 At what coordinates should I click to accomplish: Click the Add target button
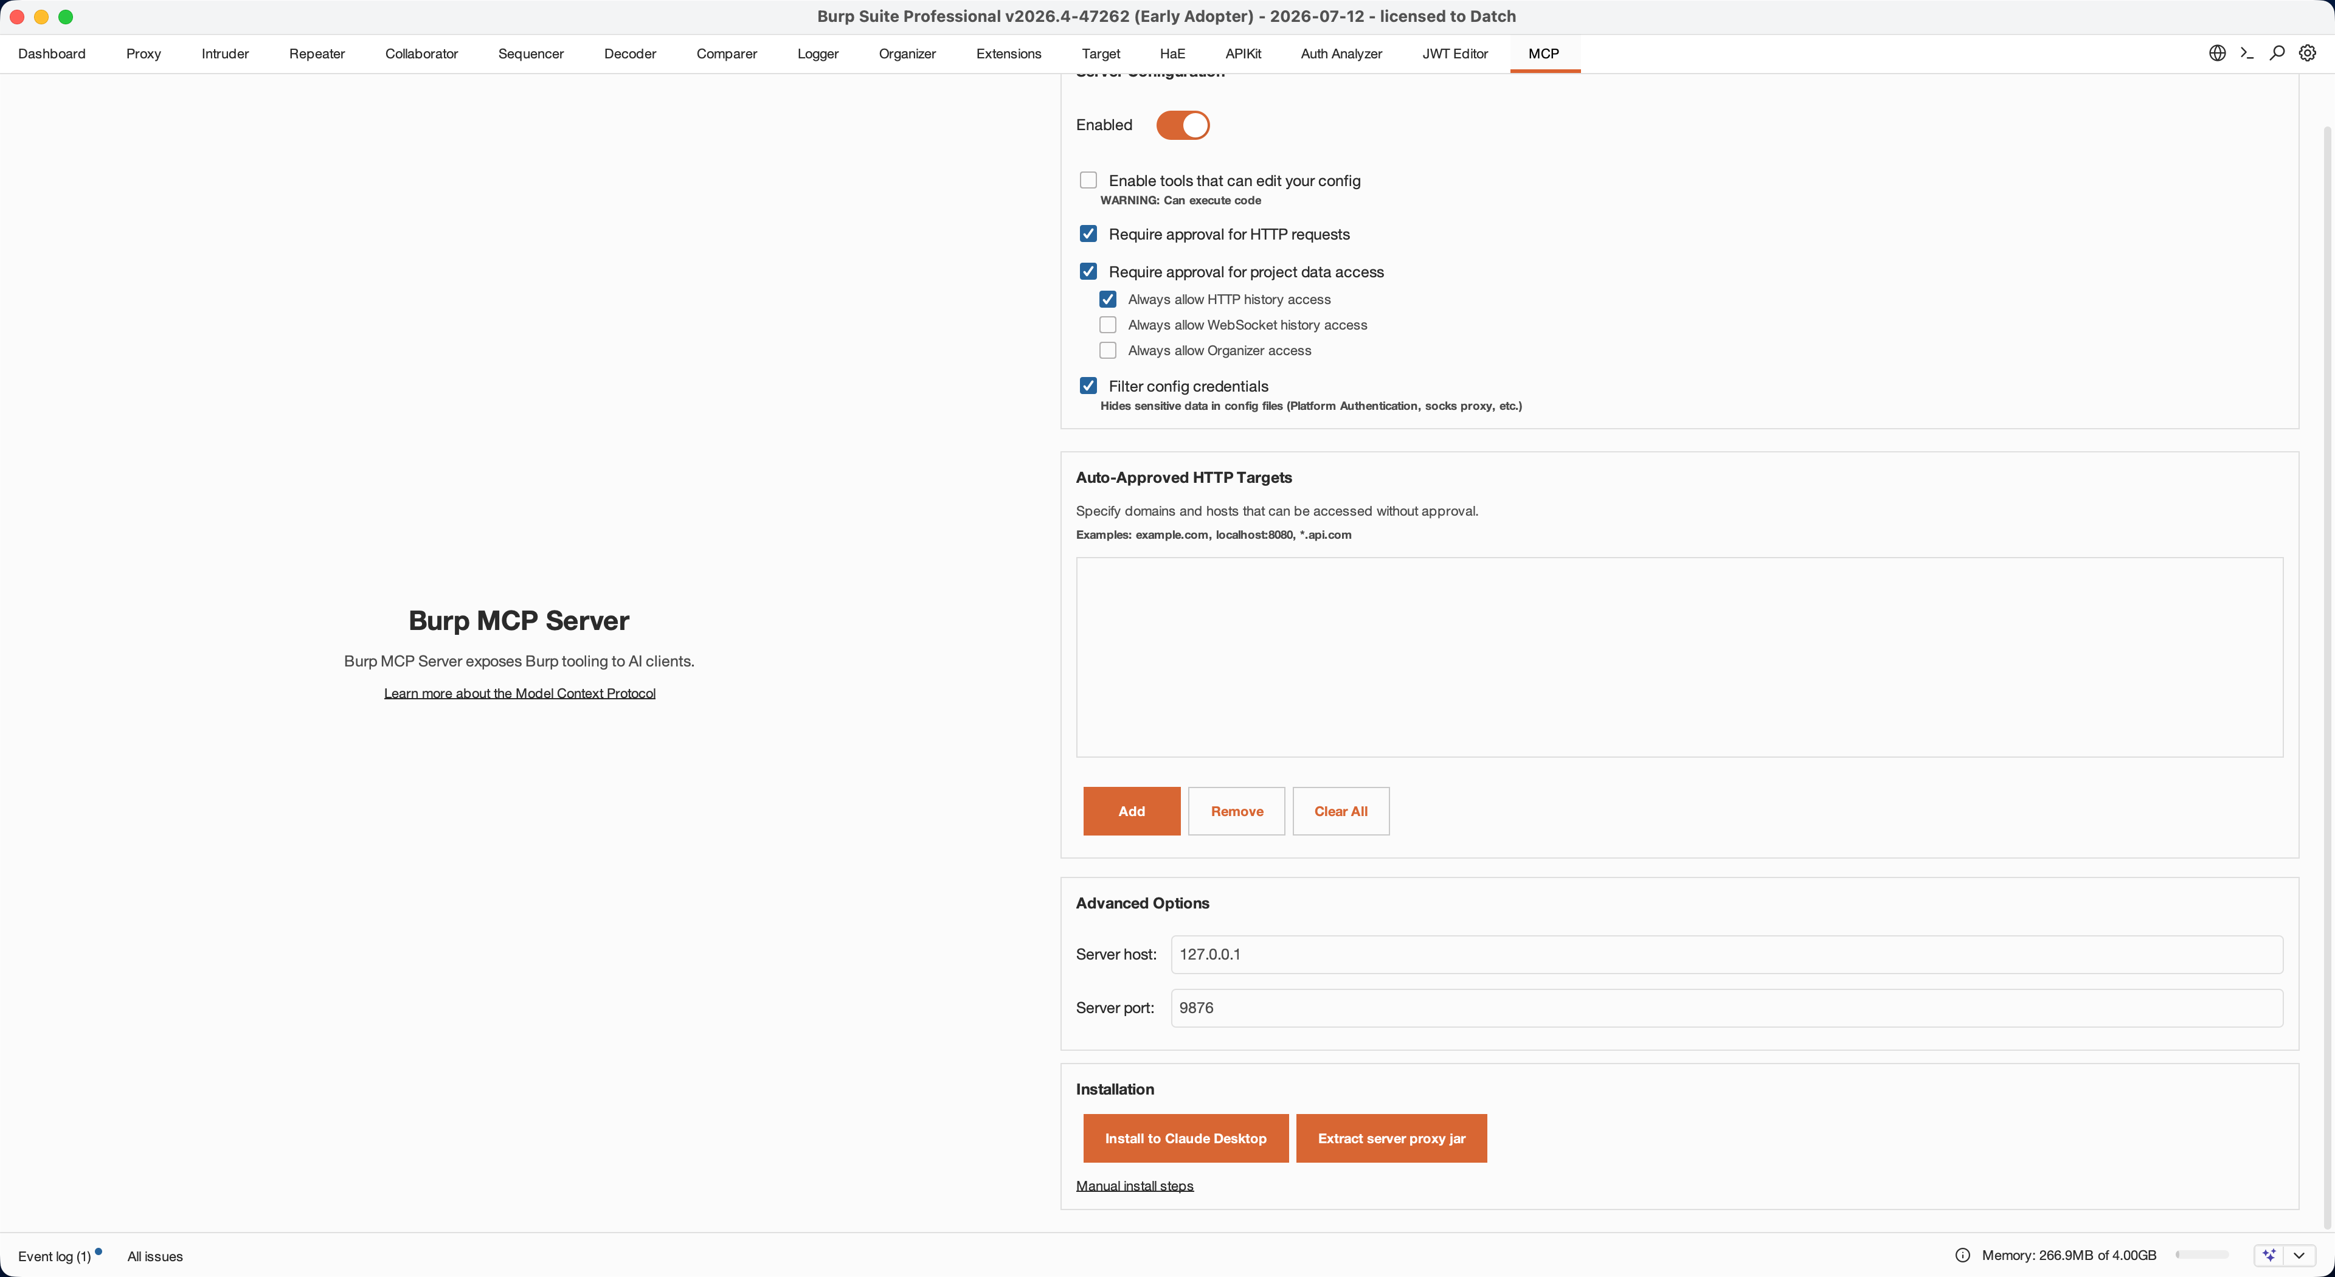pyautogui.click(x=1131, y=811)
